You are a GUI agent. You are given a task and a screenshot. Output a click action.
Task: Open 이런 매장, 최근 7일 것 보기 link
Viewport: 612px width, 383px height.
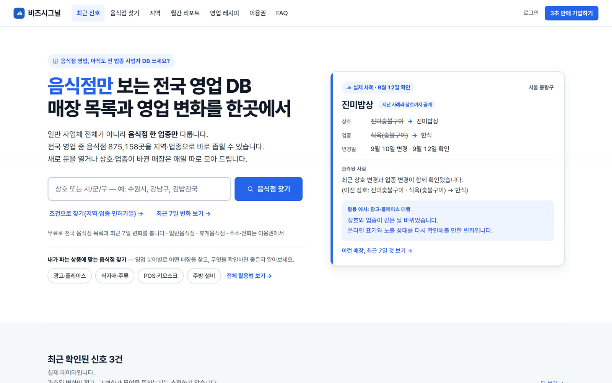[x=377, y=250]
